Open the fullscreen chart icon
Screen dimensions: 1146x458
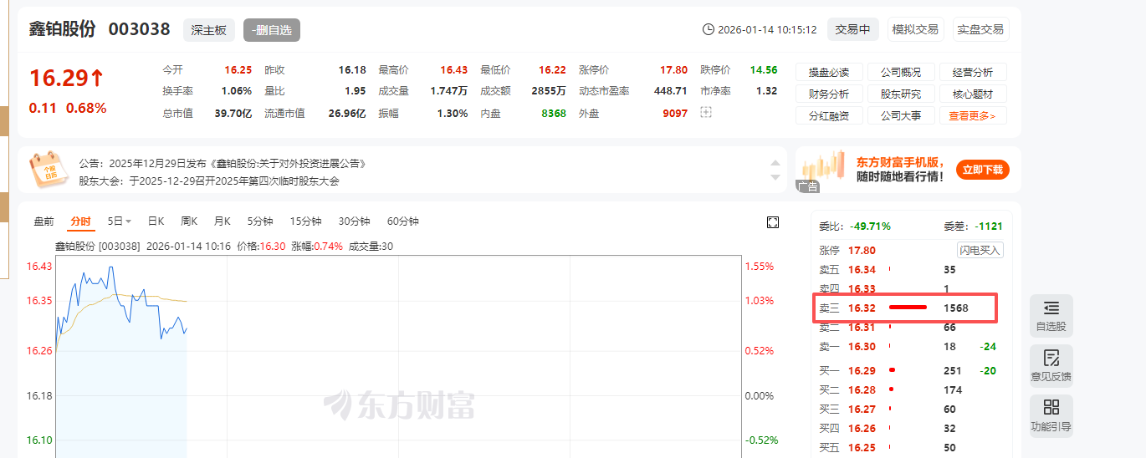(x=773, y=221)
